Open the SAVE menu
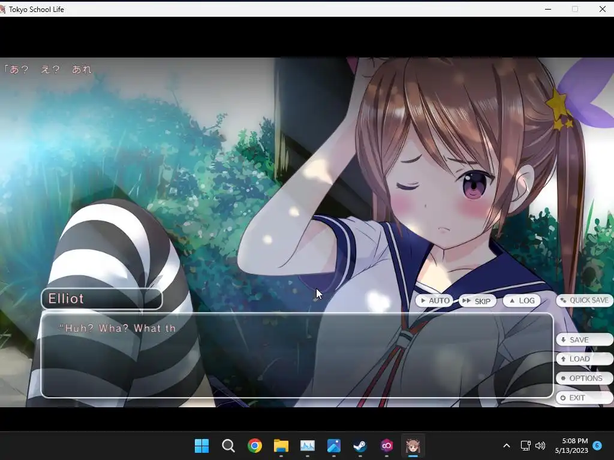Viewport: 614px width, 460px height. pos(584,340)
